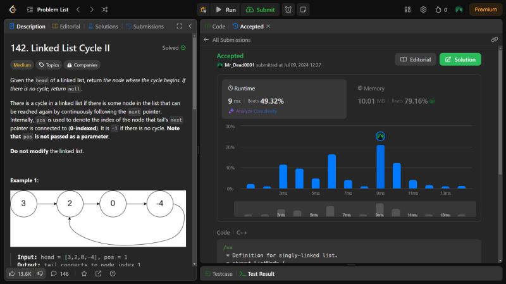Pick a random problem with shuffle icon
506x284 pixels.
click(x=104, y=9)
